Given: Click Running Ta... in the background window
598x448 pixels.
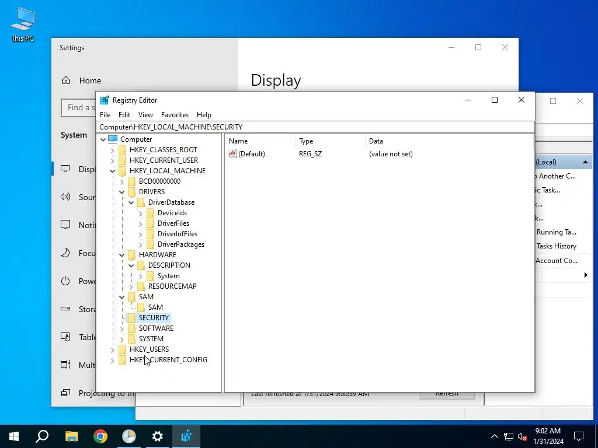Looking at the screenshot, I should coord(556,232).
